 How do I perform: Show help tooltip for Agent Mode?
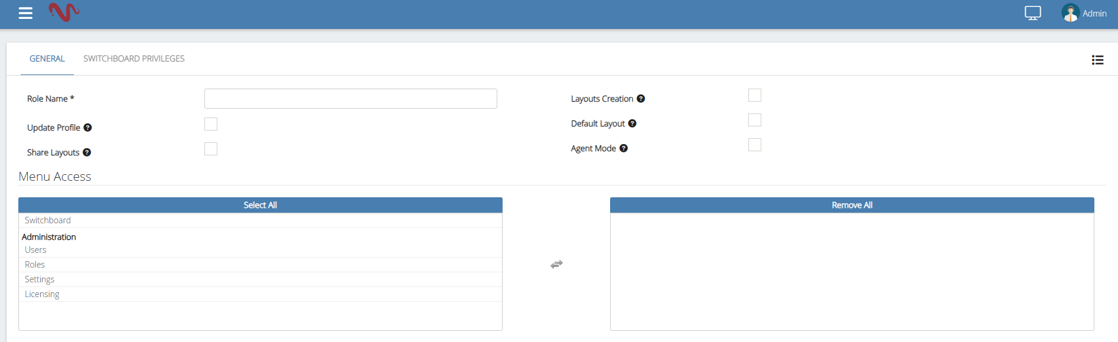click(x=624, y=148)
